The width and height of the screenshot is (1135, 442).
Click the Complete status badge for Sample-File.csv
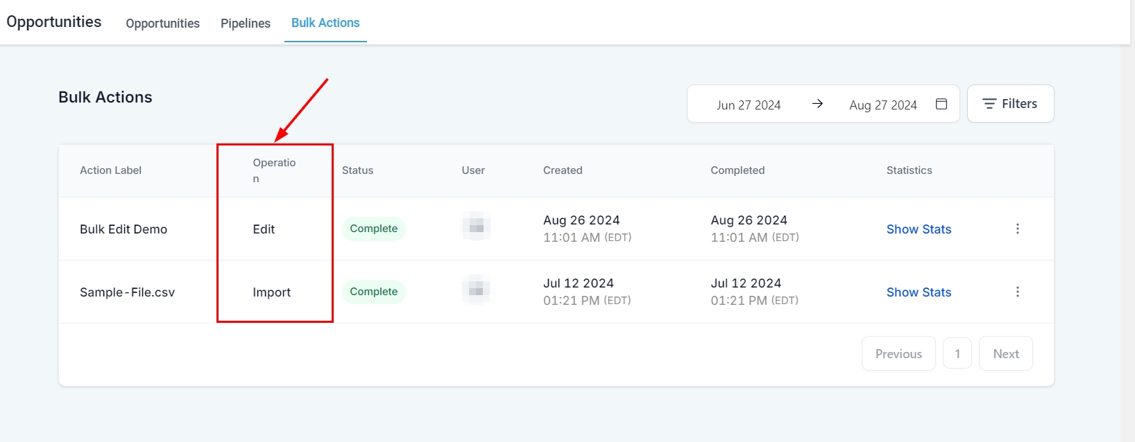pos(373,292)
